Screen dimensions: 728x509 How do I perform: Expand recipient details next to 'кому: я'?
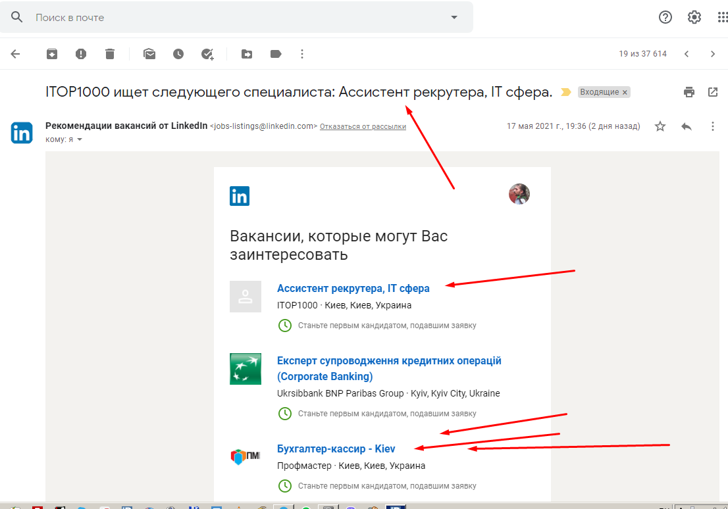[80, 139]
